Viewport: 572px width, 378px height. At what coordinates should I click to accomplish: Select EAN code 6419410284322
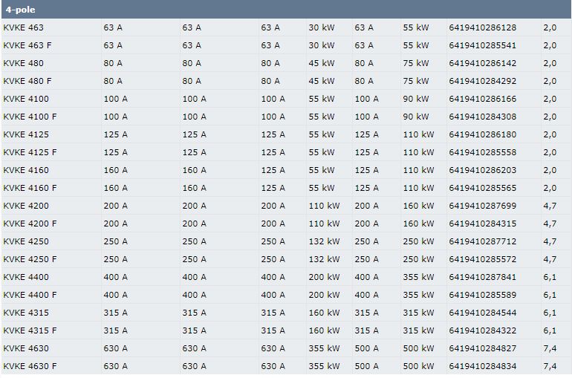(483, 331)
